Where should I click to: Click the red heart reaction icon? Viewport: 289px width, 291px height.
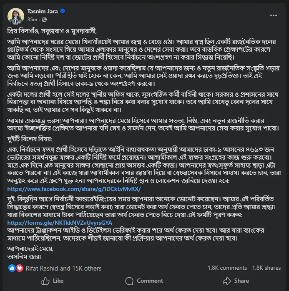(x=20, y=268)
